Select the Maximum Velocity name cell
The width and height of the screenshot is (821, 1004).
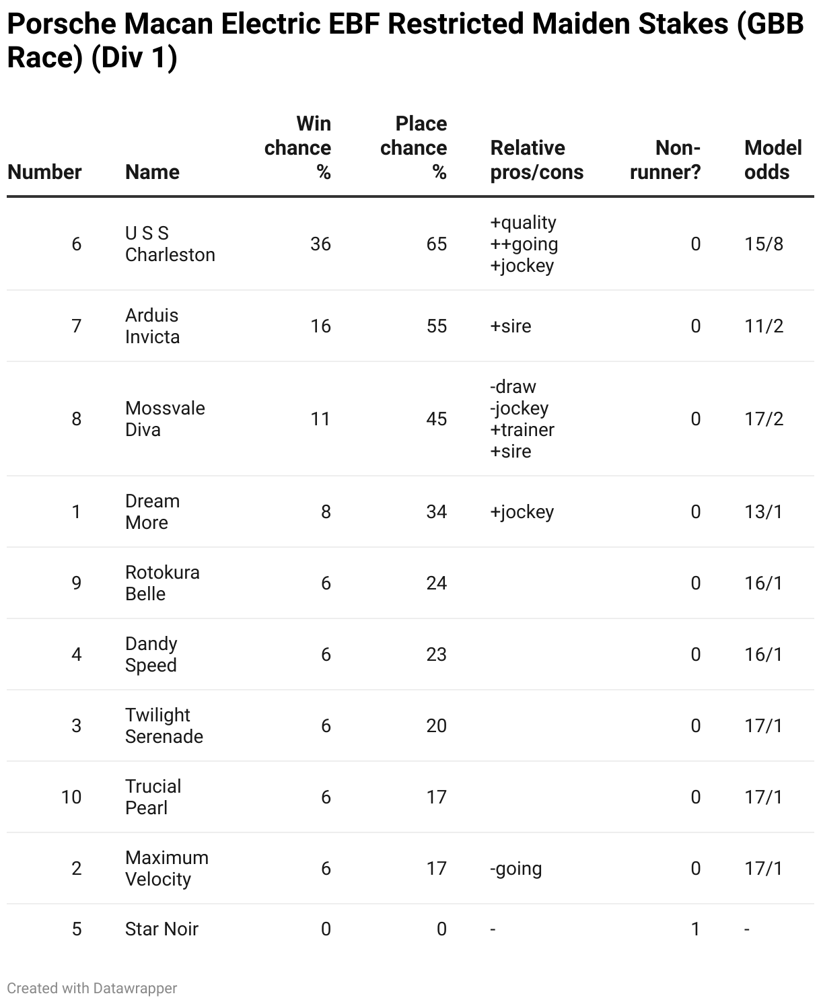[166, 868]
